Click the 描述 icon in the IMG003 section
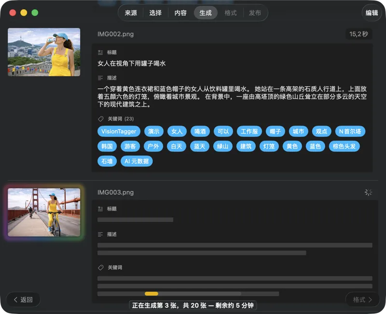This screenshot has height=314, width=386. [x=99, y=235]
